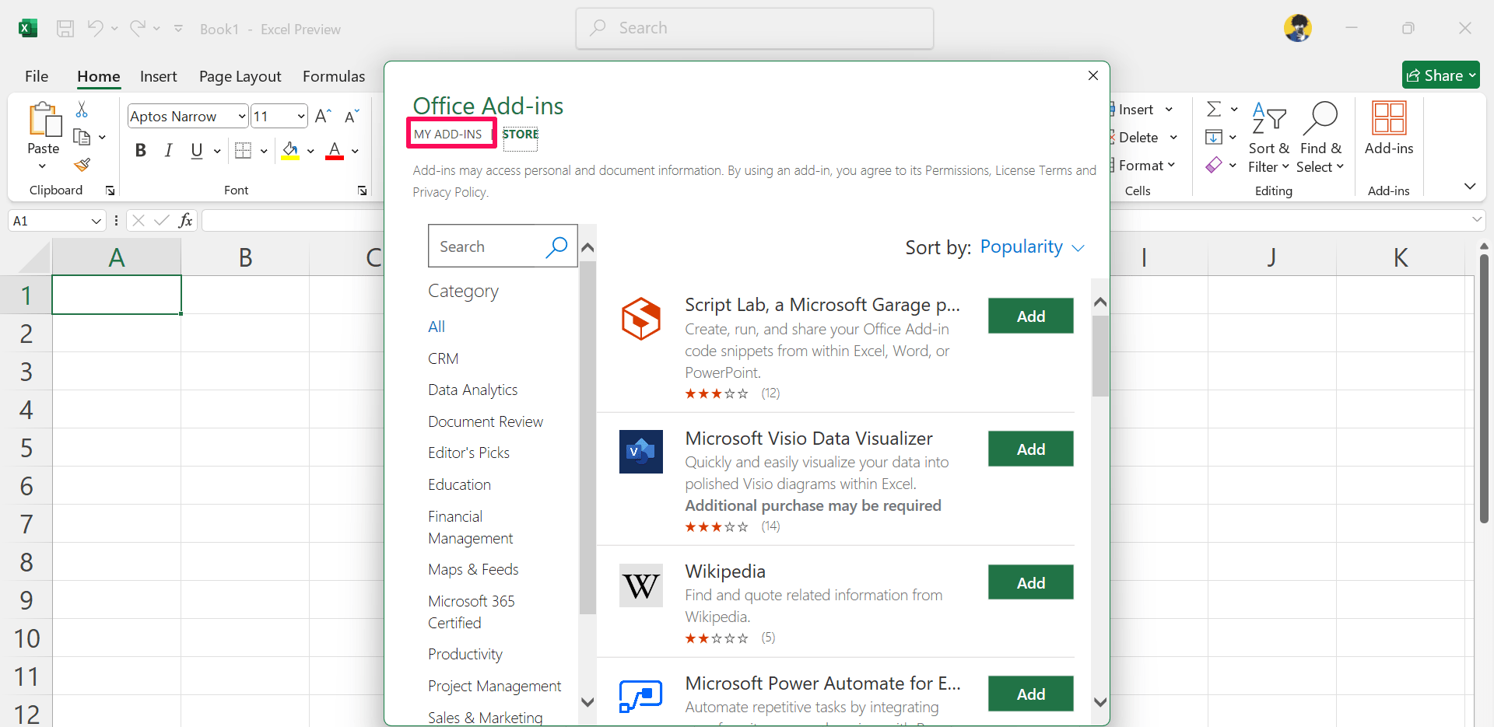
Task: Toggle Italic formatting
Action: 168,150
